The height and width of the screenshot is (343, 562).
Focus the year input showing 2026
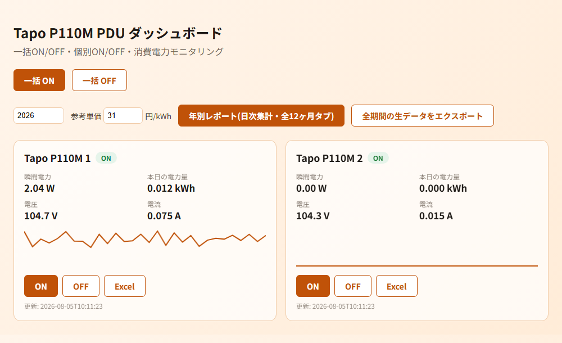39,115
